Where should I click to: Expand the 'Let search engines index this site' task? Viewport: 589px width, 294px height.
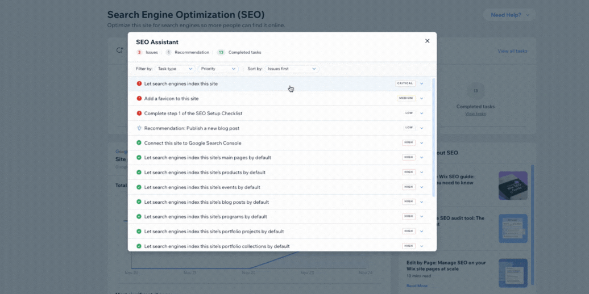click(421, 83)
